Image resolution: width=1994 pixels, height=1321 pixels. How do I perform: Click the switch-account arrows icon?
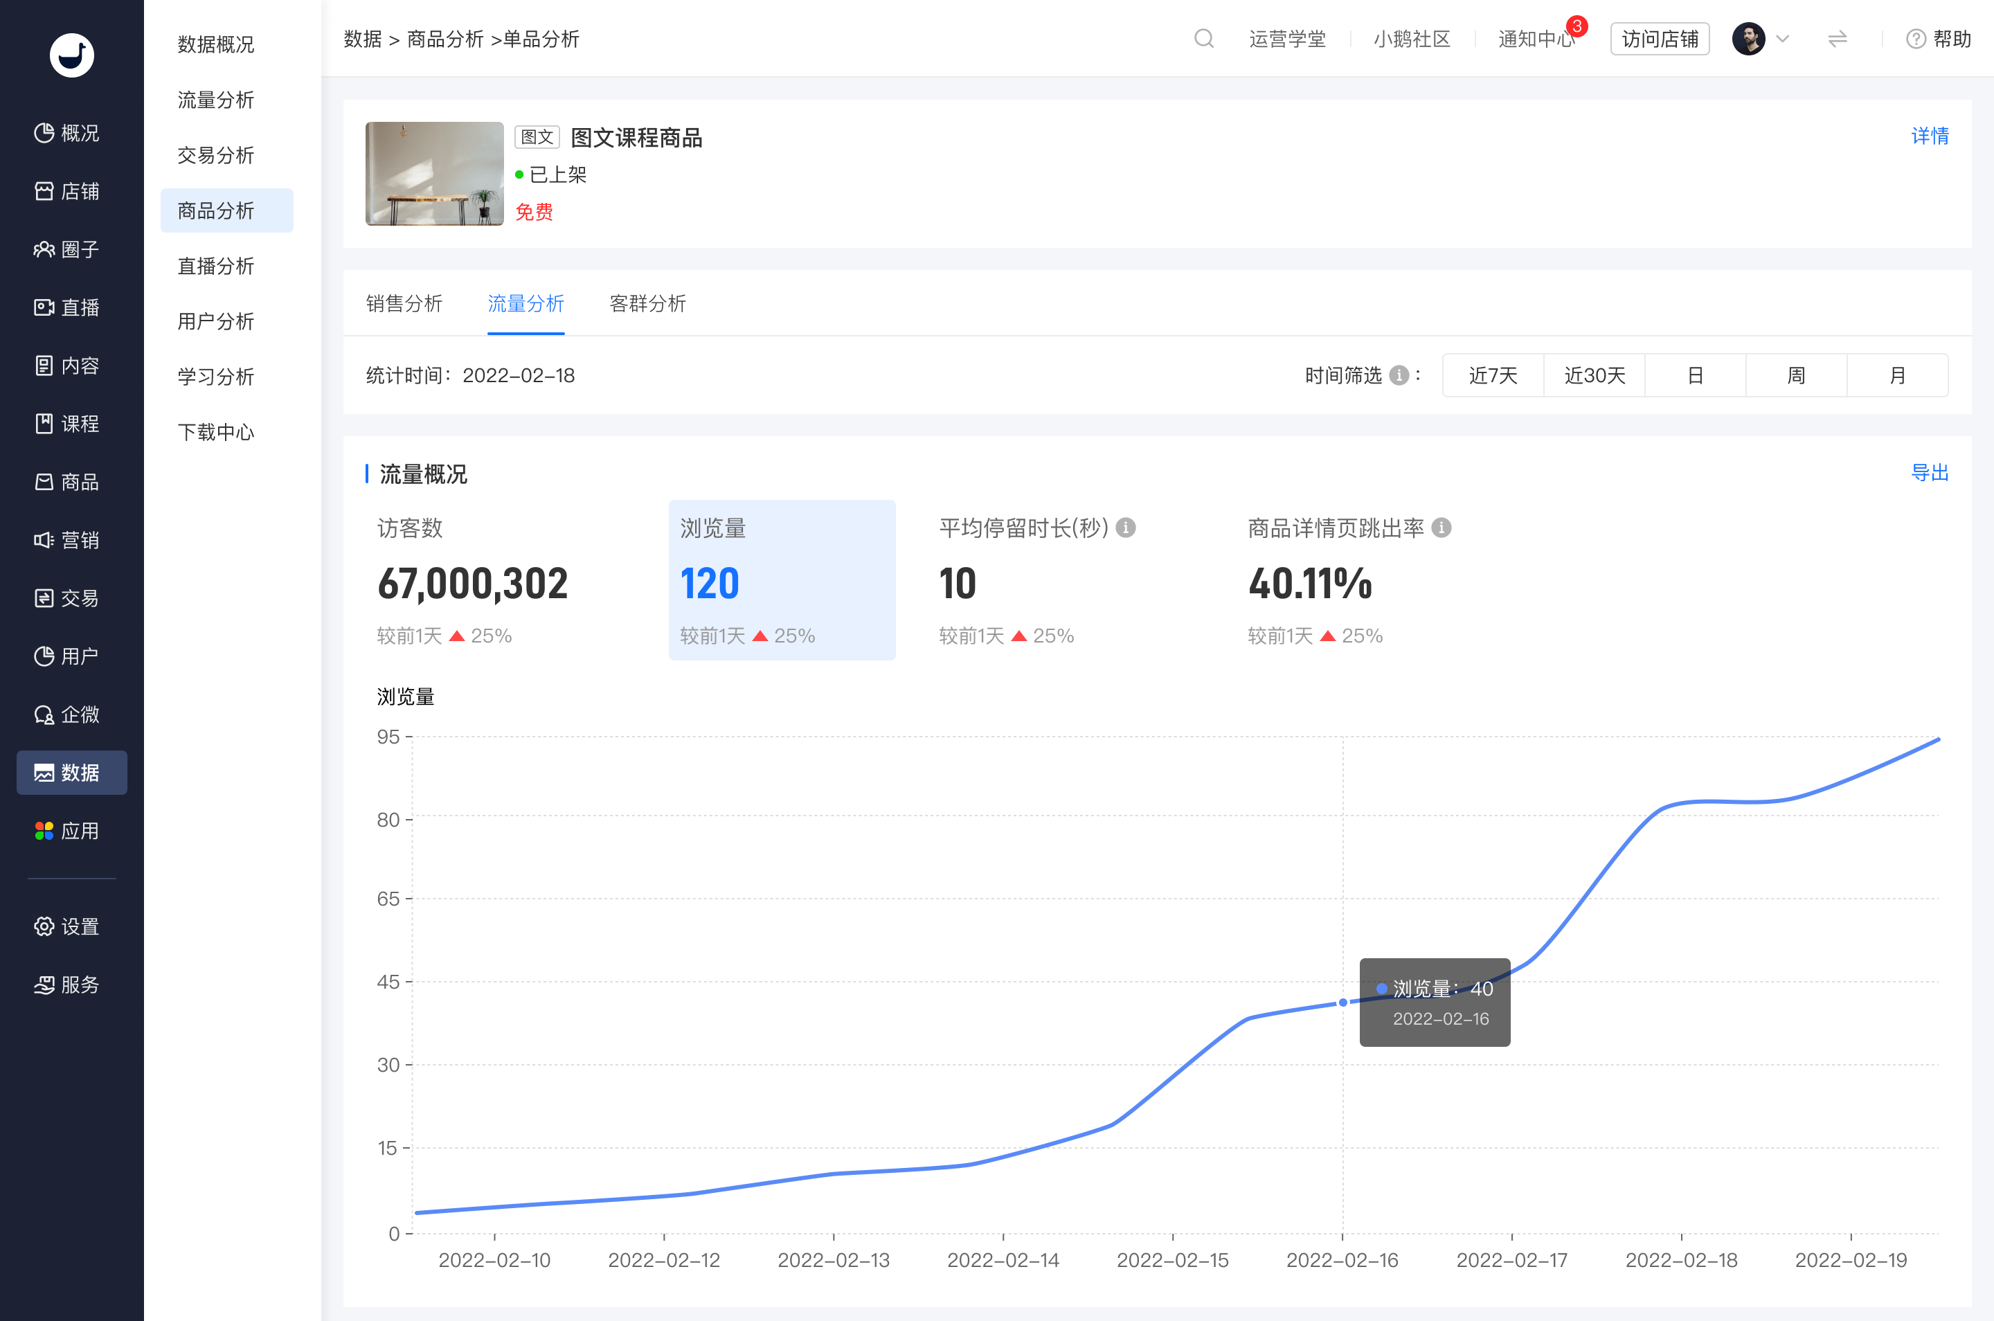click(1838, 39)
